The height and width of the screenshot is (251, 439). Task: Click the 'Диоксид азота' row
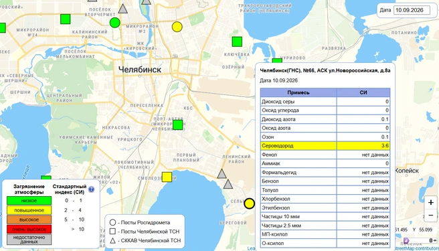[x=325, y=119]
